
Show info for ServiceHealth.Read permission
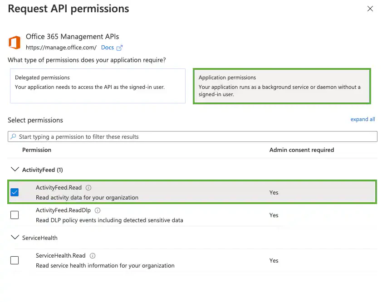tap(93, 256)
